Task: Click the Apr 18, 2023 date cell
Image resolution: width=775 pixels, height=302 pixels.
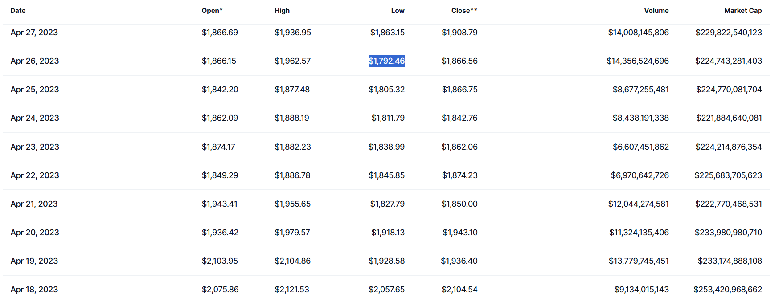Action: (x=34, y=290)
